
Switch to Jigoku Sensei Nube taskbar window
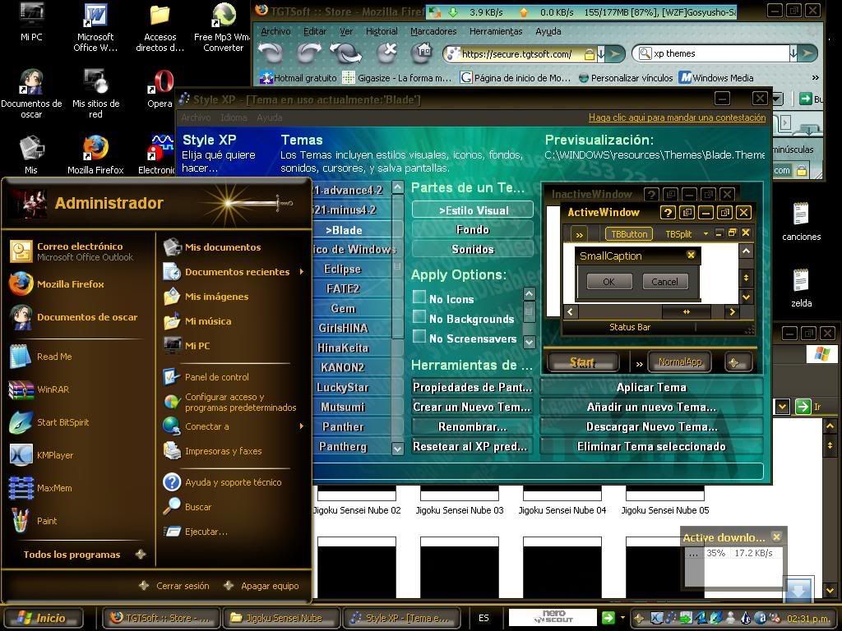281,618
